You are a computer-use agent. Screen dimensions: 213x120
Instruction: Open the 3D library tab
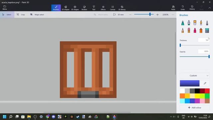[x=122, y=8]
